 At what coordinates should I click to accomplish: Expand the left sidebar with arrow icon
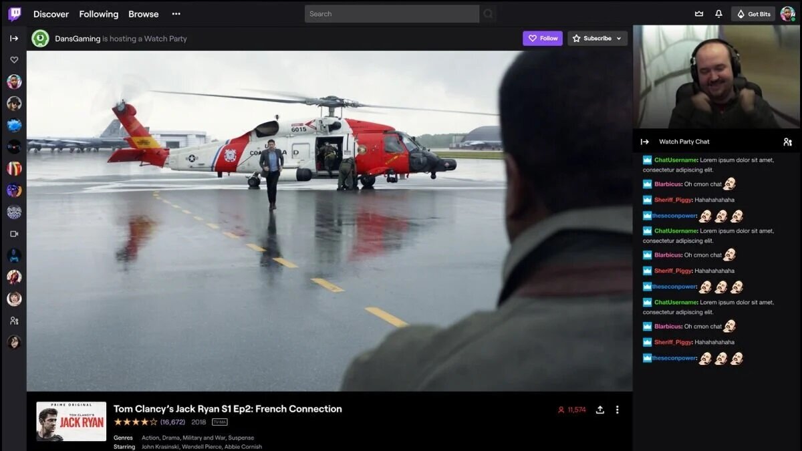[x=14, y=38]
